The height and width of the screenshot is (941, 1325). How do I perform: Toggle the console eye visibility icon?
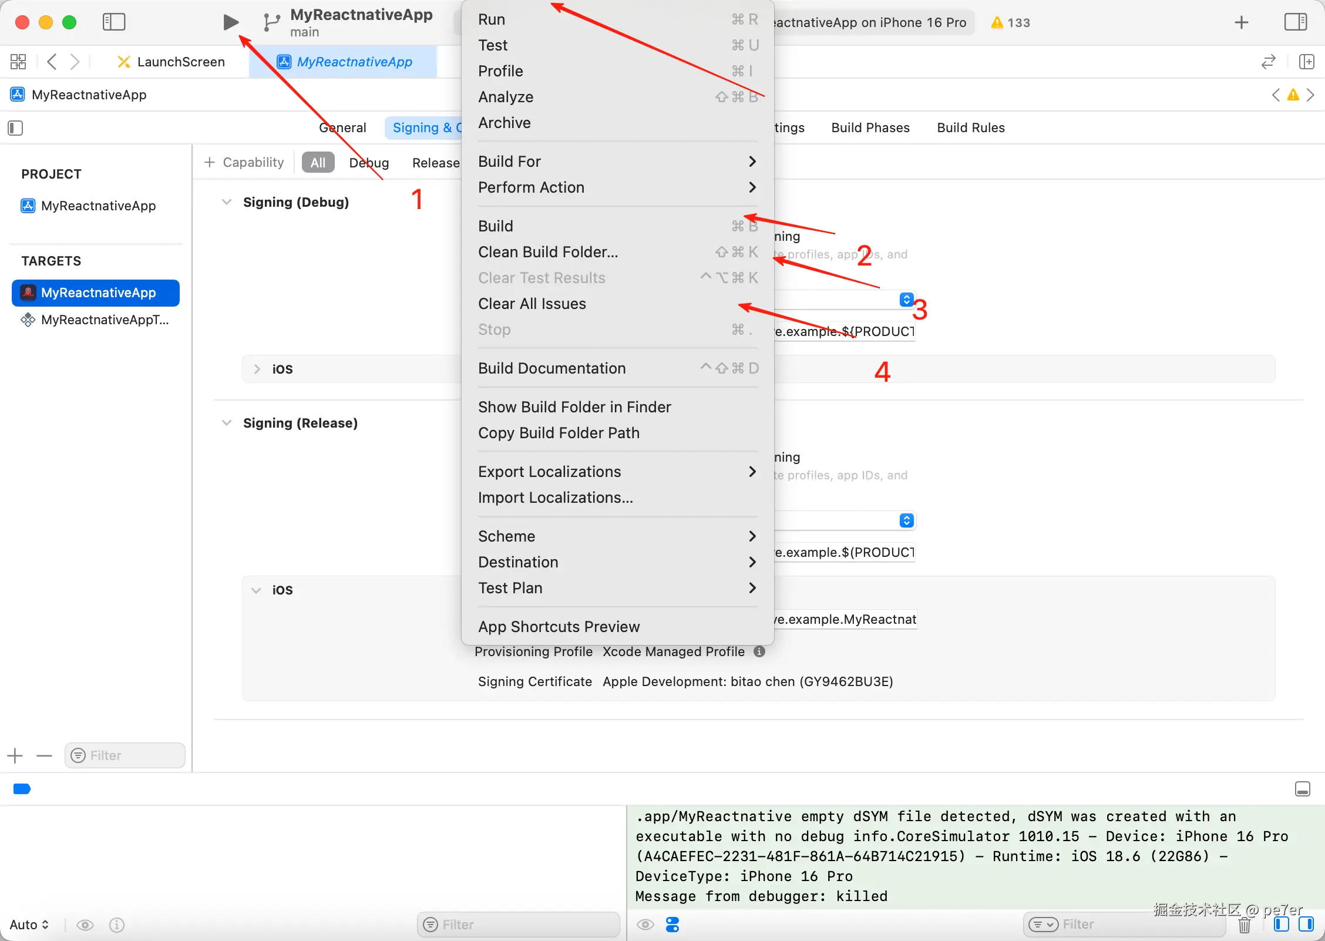pyautogui.click(x=645, y=925)
